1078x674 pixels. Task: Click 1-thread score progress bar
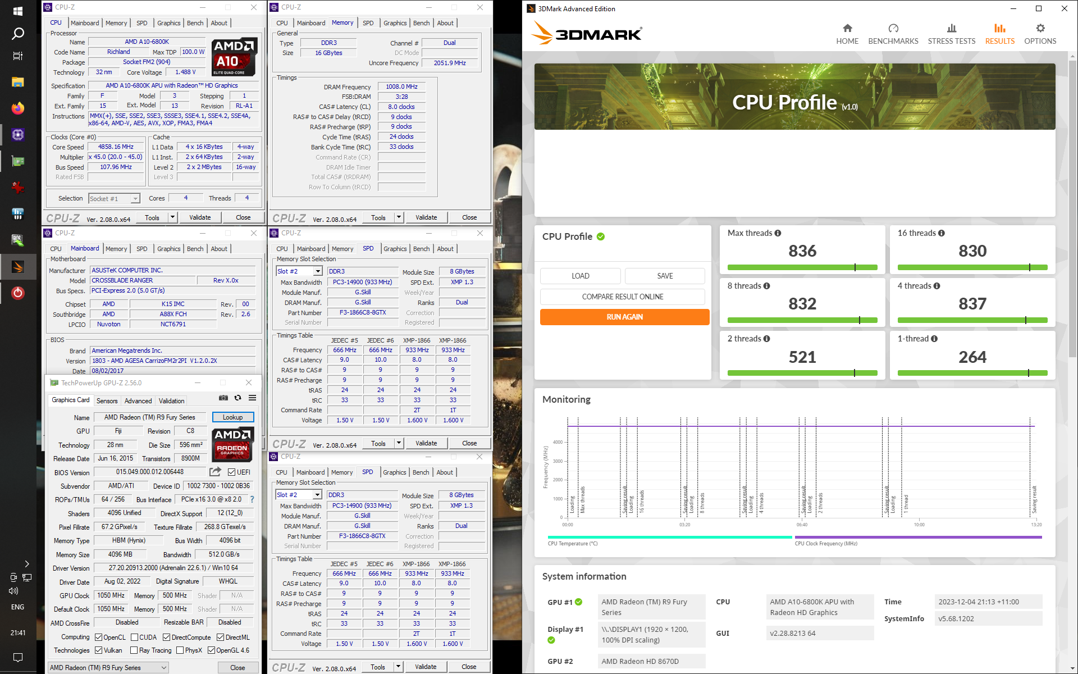pos(972,373)
